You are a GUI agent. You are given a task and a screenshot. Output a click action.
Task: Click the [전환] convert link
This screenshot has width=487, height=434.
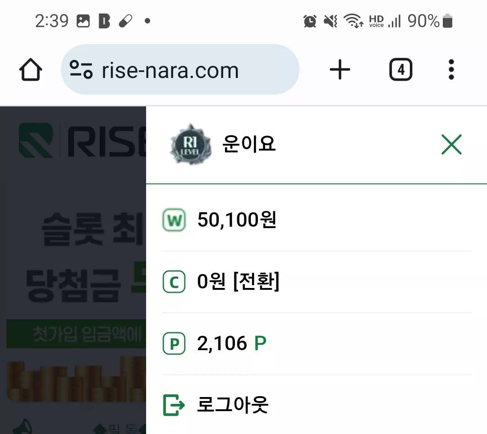tap(256, 281)
